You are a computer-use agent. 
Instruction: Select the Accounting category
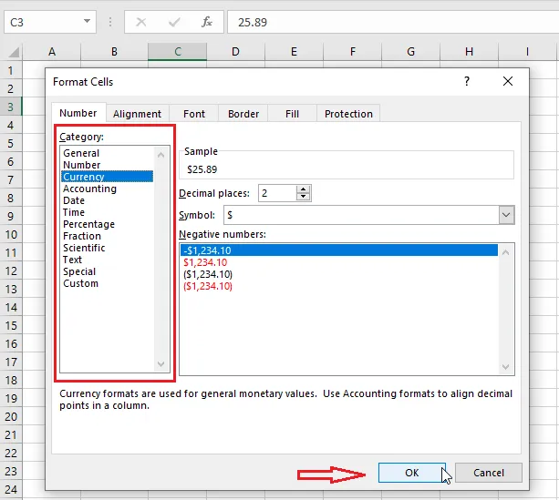(x=107, y=189)
